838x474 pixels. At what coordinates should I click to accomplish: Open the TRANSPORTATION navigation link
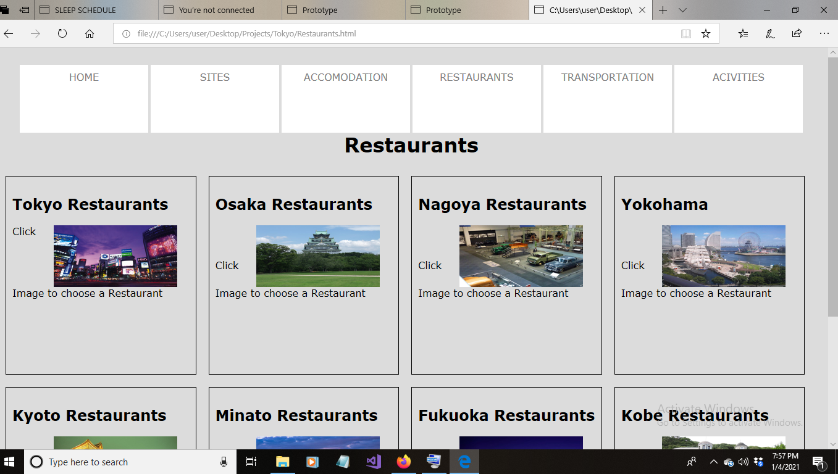tap(608, 77)
